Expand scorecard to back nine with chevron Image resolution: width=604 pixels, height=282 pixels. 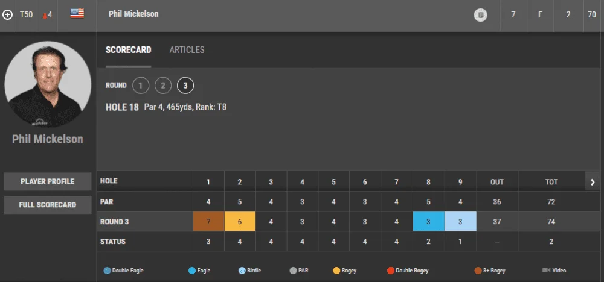593,182
